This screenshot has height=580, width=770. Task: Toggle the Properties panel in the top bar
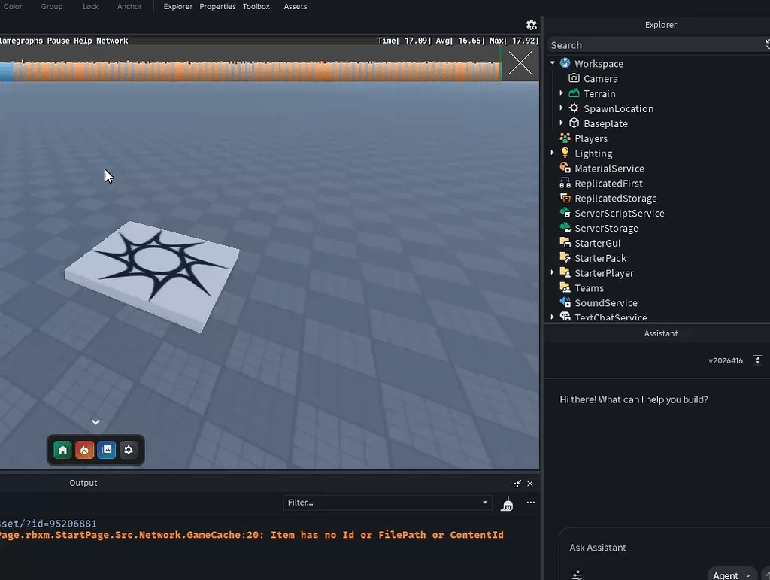tap(217, 6)
